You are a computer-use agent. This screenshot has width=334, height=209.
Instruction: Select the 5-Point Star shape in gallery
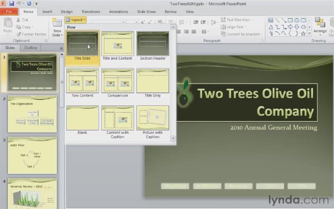(x=303, y=33)
